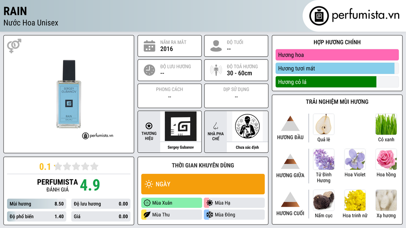
Task: Click the flower icon beside Mùa Xuân
Action: pyautogui.click(x=147, y=203)
